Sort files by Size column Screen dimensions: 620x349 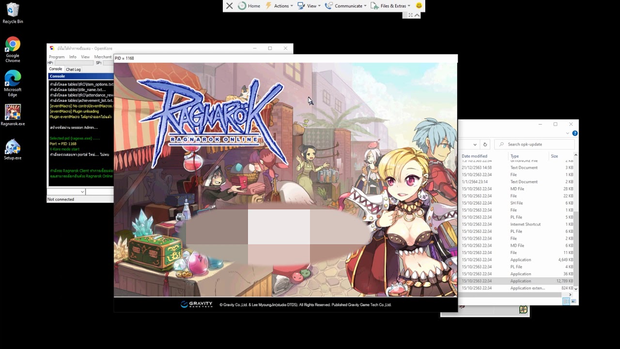pyautogui.click(x=554, y=156)
